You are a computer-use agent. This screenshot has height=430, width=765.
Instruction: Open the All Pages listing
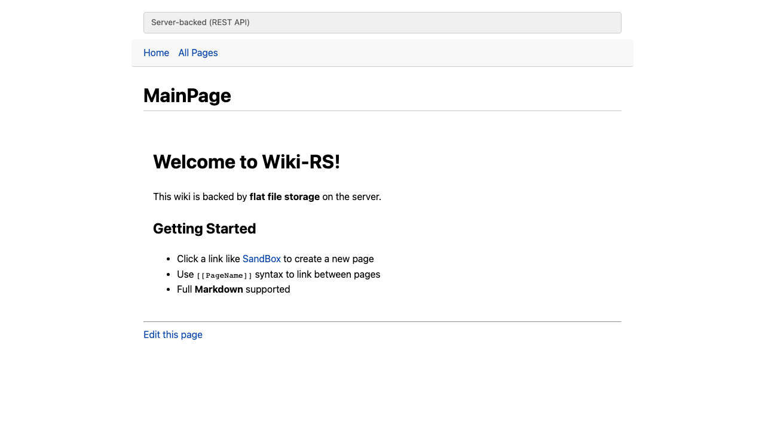[x=198, y=53]
